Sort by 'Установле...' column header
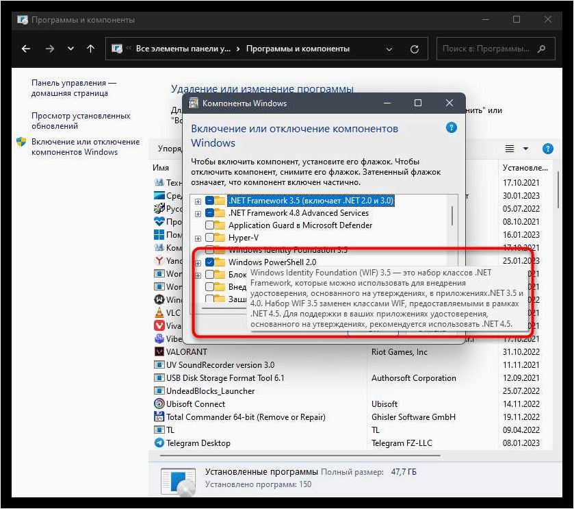Screen dimensions: 574x509 click(x=525, y=168)
